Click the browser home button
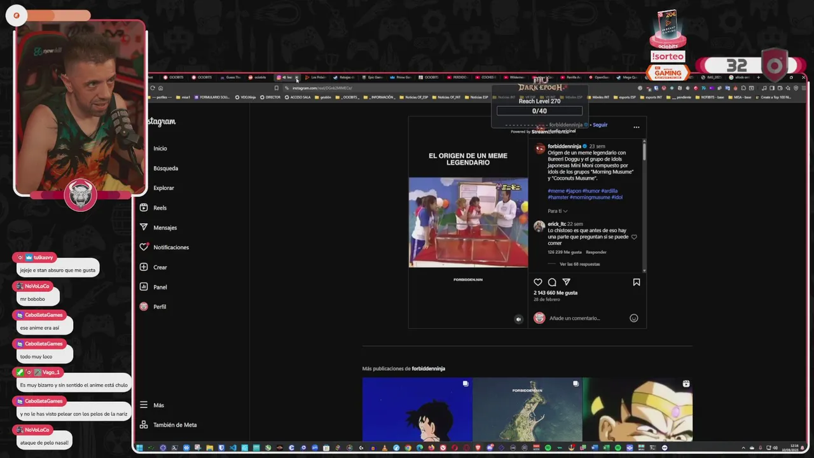The image size is (814, 458). (160, 88)
